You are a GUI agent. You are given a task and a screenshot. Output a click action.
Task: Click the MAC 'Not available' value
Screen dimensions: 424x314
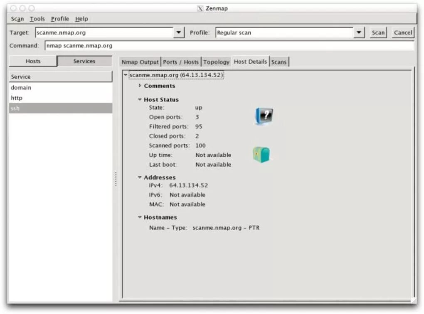(x=187, y=204)
